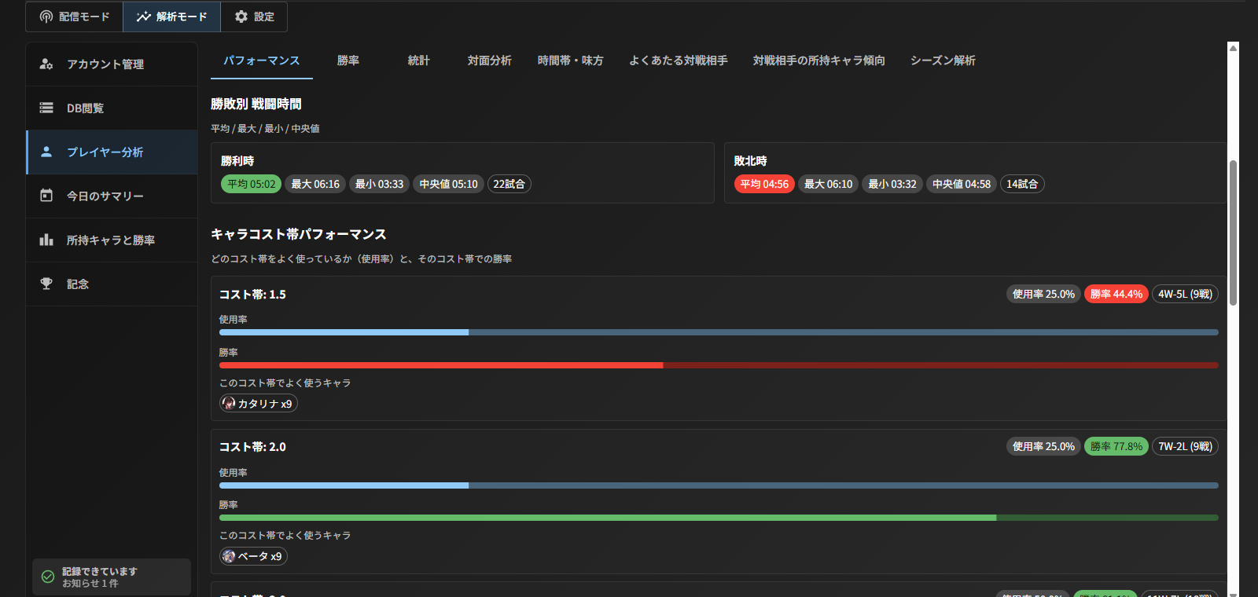The height and width of the screenshot is (597, 1258).
Task: Click the green 平均 05:02 chip
Action: 251,184
